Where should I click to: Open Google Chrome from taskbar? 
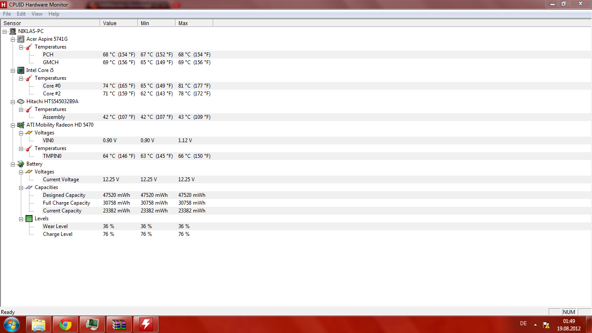click(x=65, y=324)
